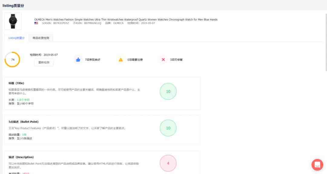Click the black watch product thumbnail
Image resolution: width=327 pixels, height=174 pixels.
13,21
